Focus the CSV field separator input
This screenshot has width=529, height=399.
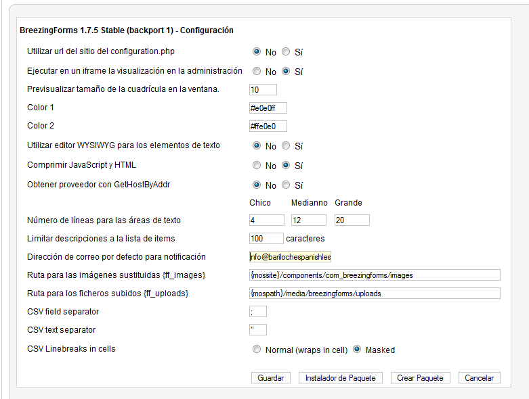(258, 312)
